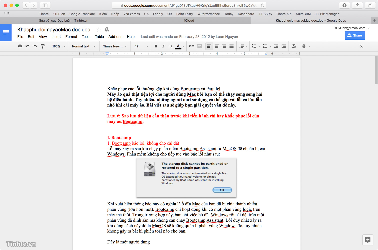Increase paragraph indent

284,46
